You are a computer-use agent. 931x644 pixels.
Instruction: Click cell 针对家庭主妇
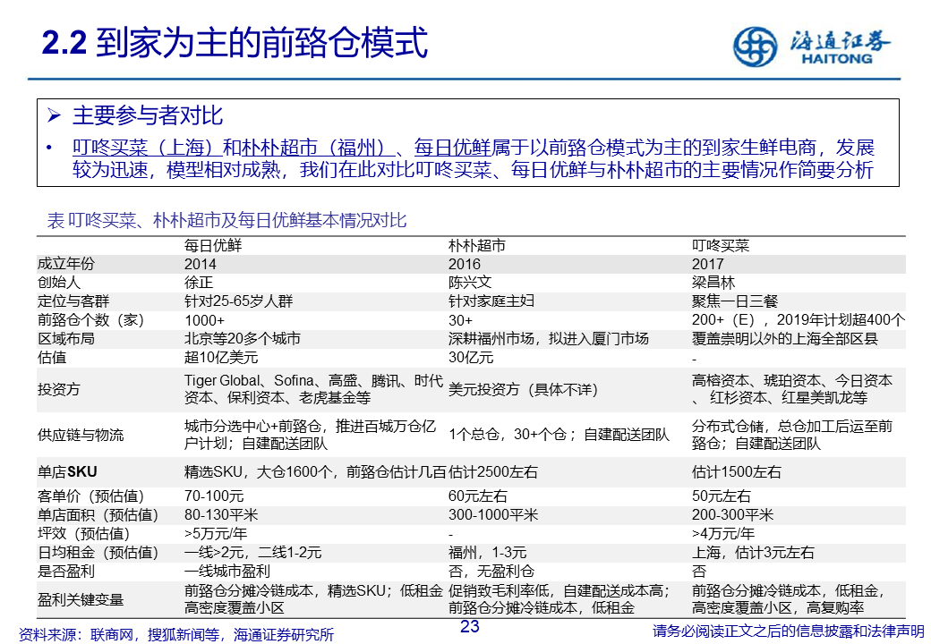491,301
